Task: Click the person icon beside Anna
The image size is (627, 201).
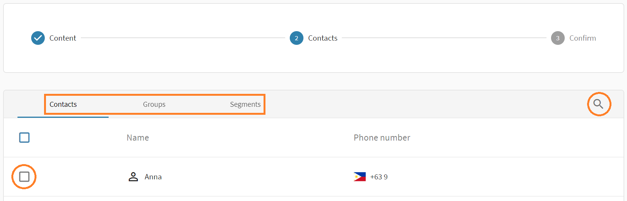Action: pos(133,177)
